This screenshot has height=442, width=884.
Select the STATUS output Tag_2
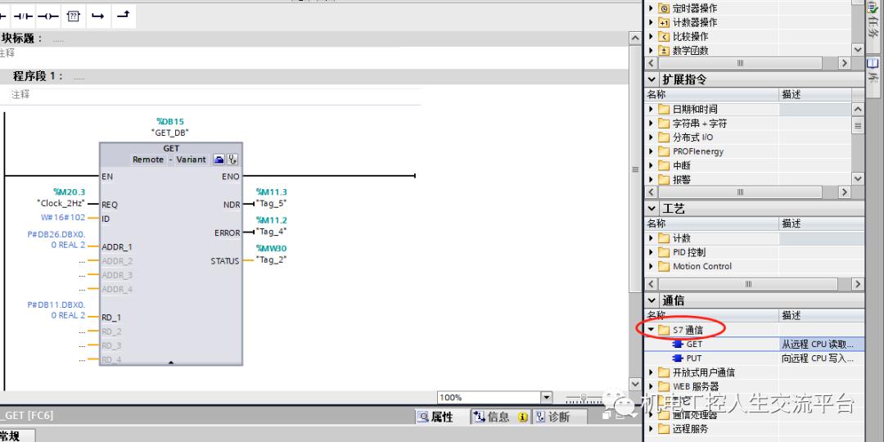271,259
